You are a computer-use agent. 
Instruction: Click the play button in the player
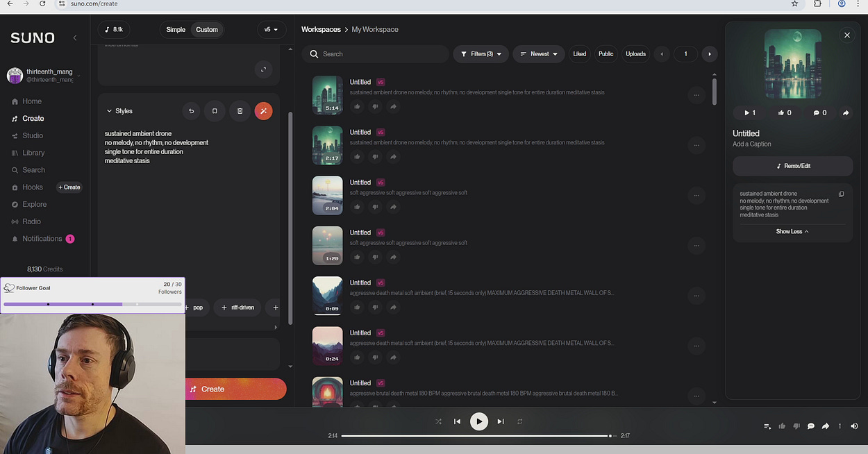(x=479, y=421)
